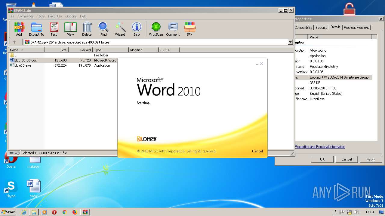Click the Value column header in Properties

(340, 37)
